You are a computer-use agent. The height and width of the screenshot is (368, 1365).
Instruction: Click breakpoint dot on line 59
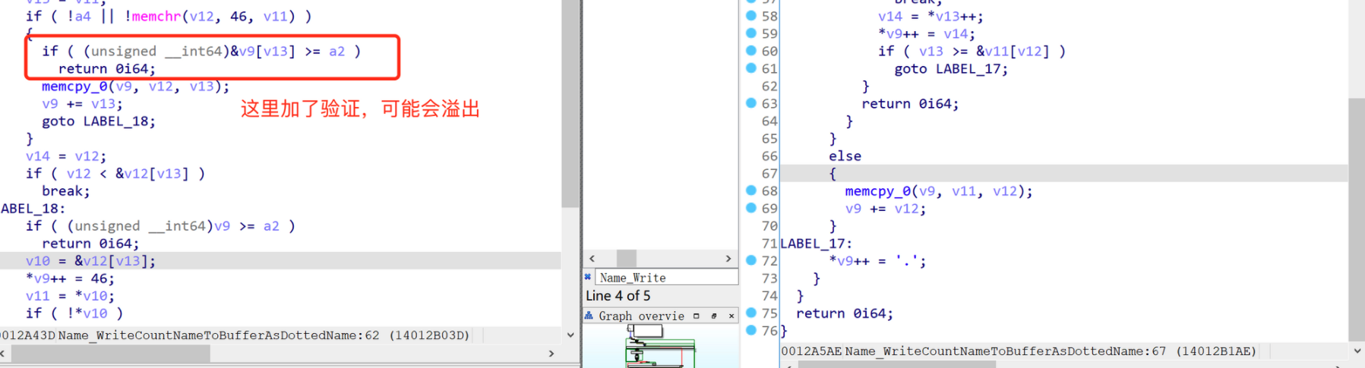tap(750, 33)
